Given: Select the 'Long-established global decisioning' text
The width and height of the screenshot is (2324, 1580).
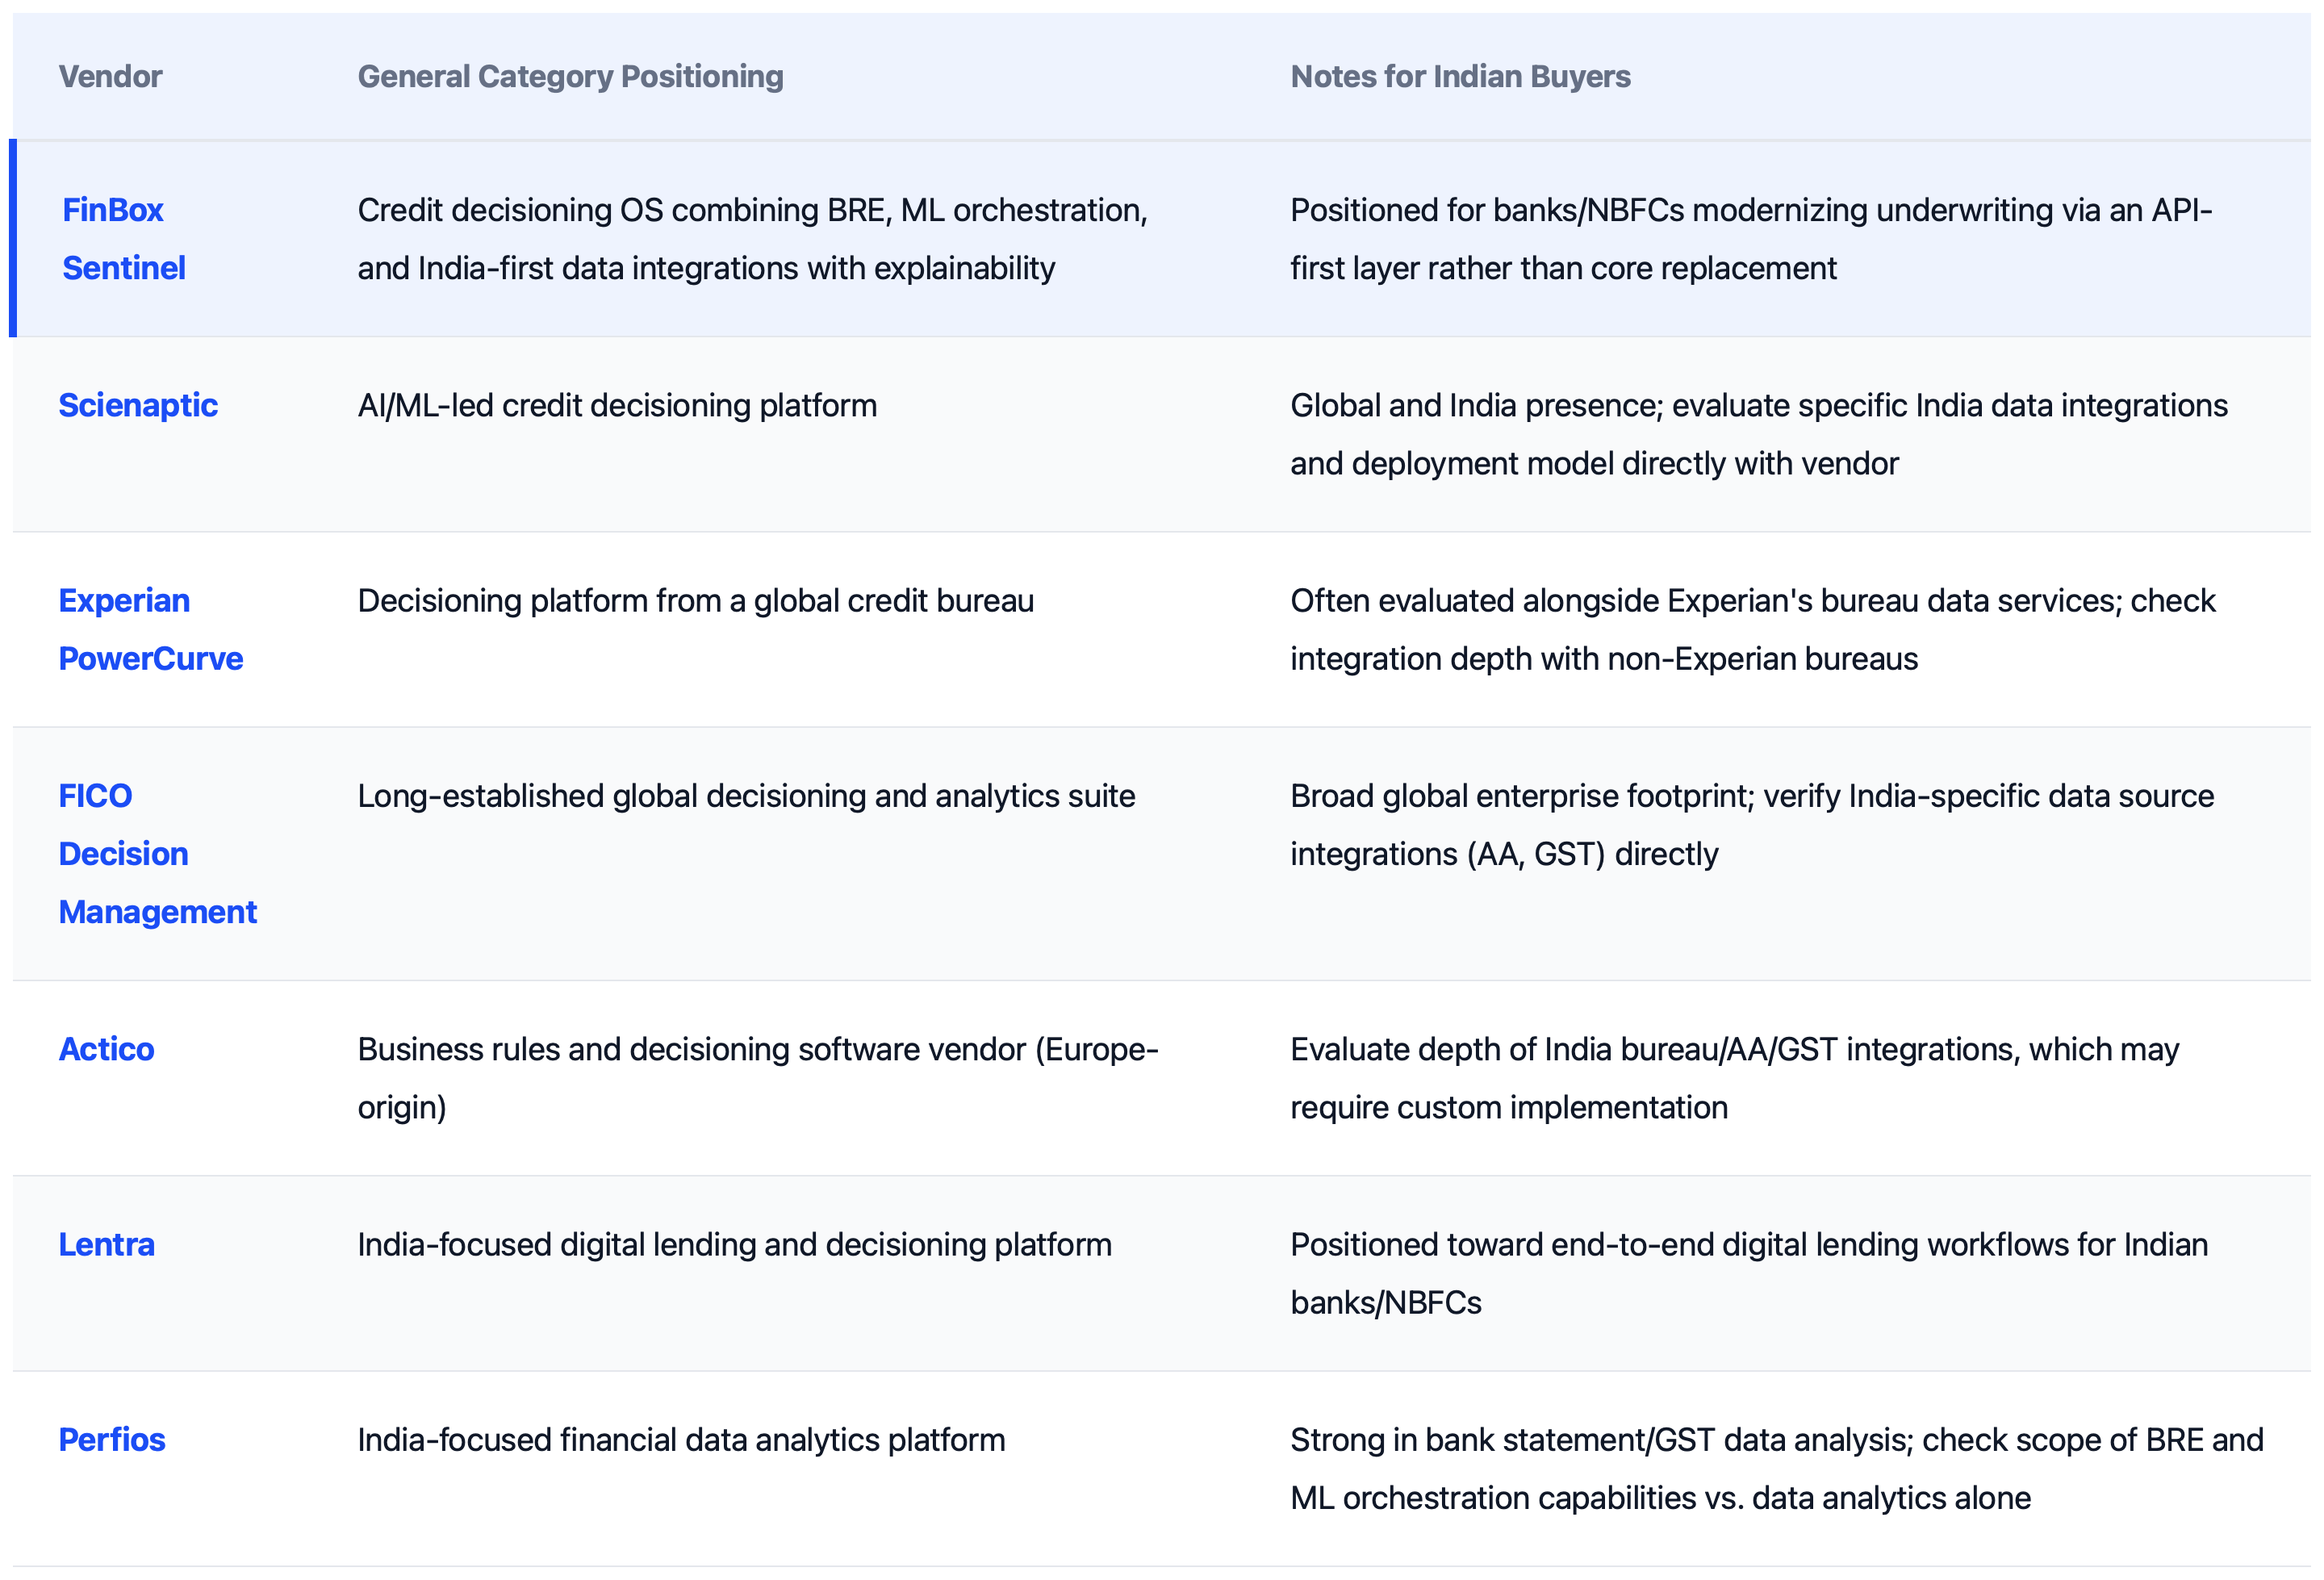Looking at the screenshot, I should pyautogui.click(x=746, y=795).
